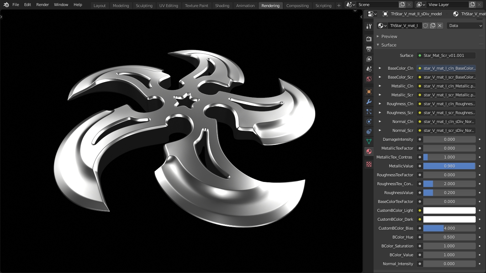
Task: Switch to the Shading workspace tab
Action: 222,5
